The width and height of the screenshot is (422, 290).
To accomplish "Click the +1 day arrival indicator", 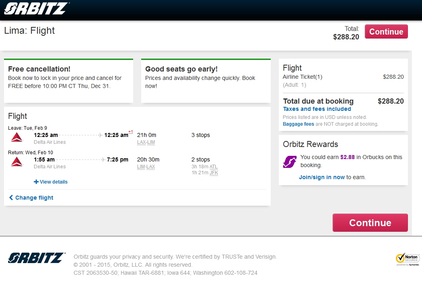I will [131, 132].
